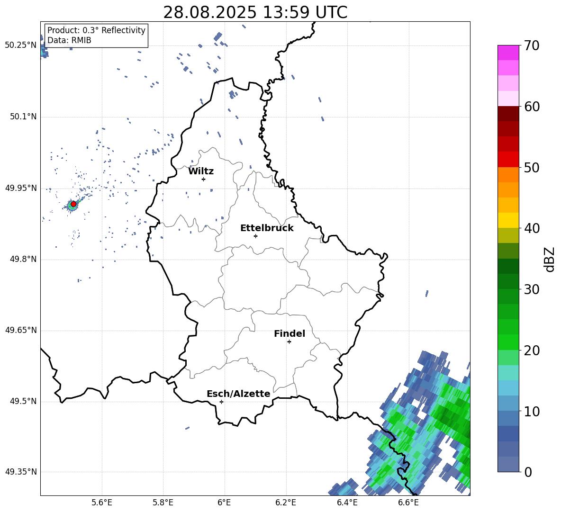Click the Data: RMIB text
Image resolution: width=561 pixels, height=512 pixels.
point(69,40)
